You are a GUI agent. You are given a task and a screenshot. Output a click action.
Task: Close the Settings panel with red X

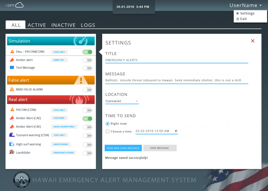(253, 41)
